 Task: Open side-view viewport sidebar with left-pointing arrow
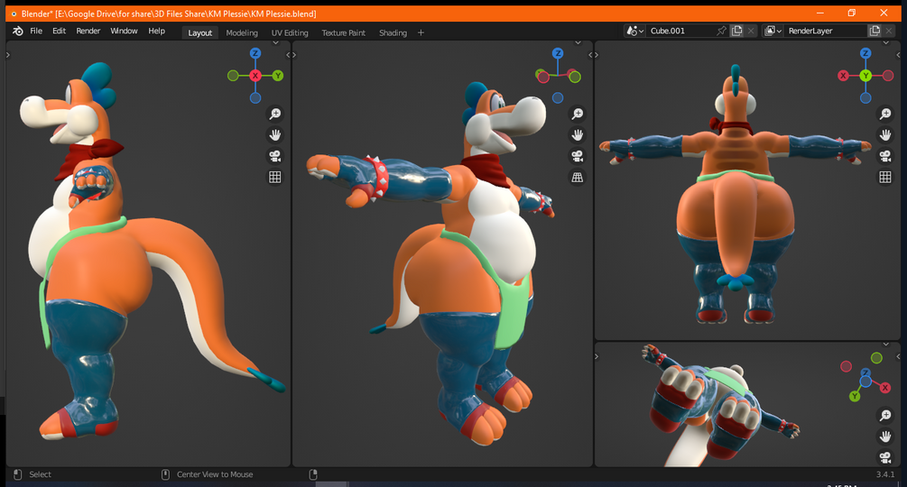[x=288, y=55]
